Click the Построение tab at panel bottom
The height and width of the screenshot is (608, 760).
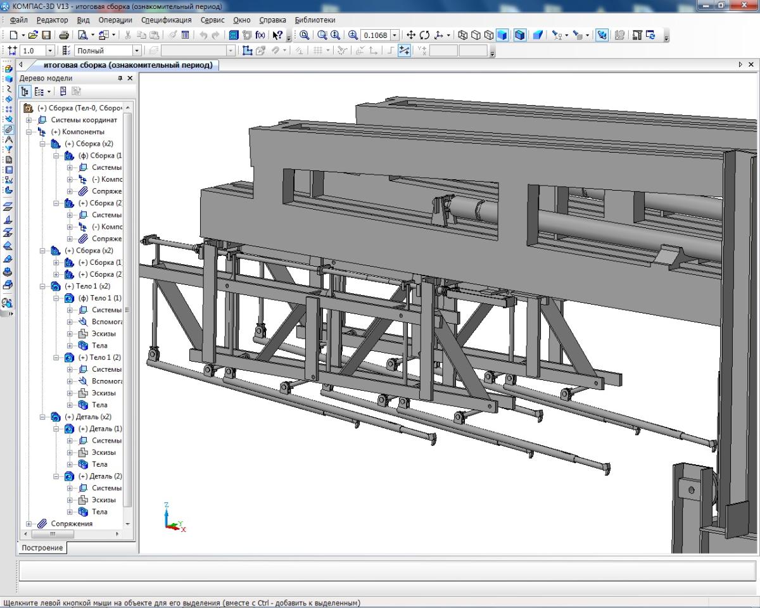tap(42, 548)
